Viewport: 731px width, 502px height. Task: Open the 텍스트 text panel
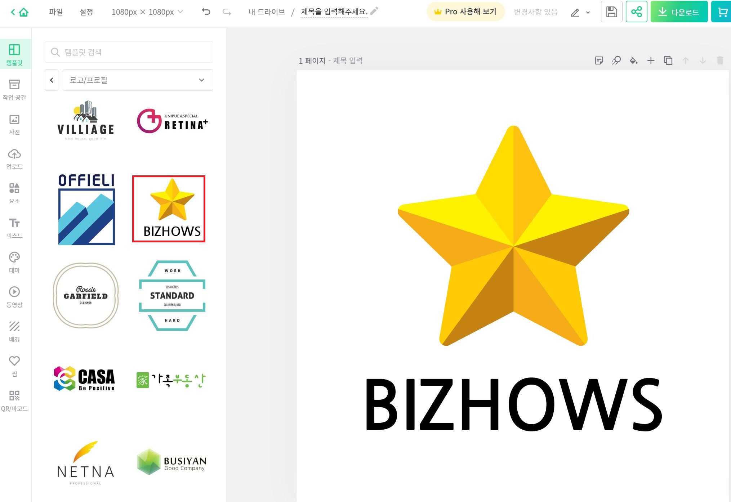[14, 228]
